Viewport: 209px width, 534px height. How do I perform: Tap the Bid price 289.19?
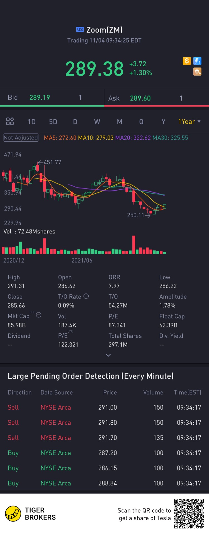40,97
